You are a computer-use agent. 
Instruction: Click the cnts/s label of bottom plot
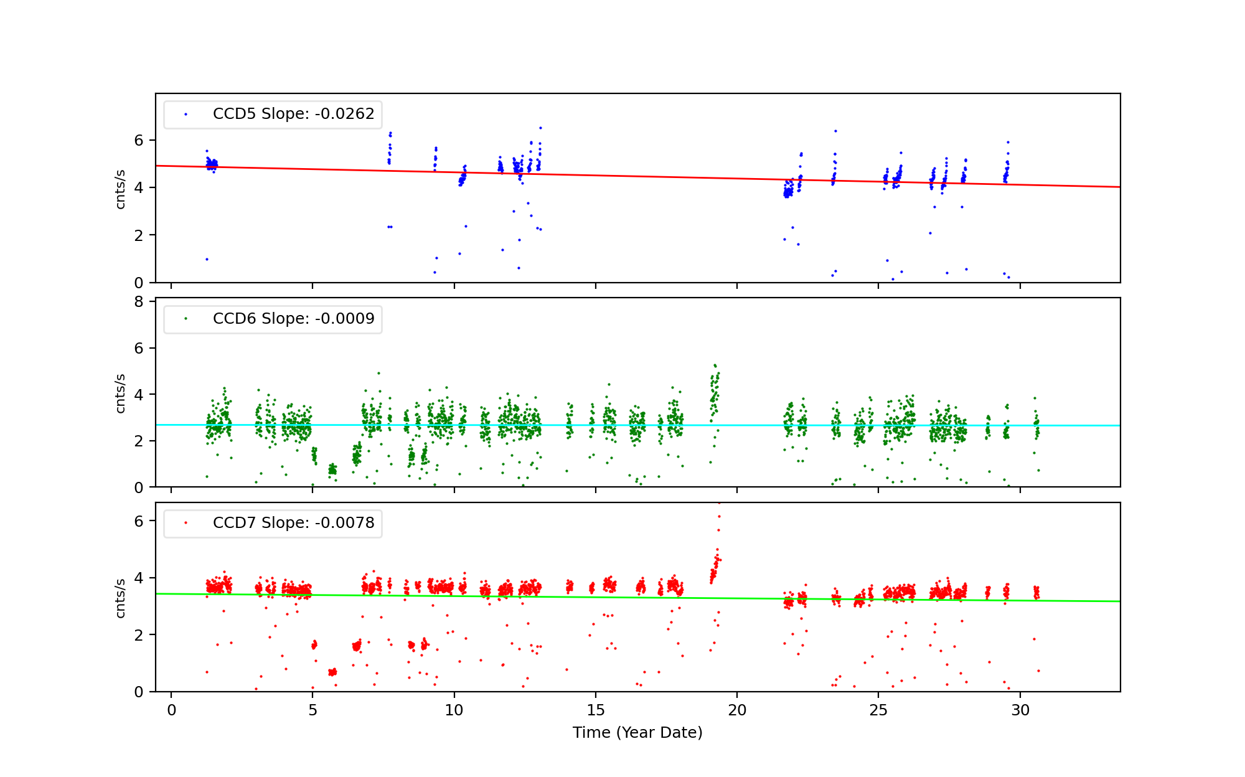(121, 598)
